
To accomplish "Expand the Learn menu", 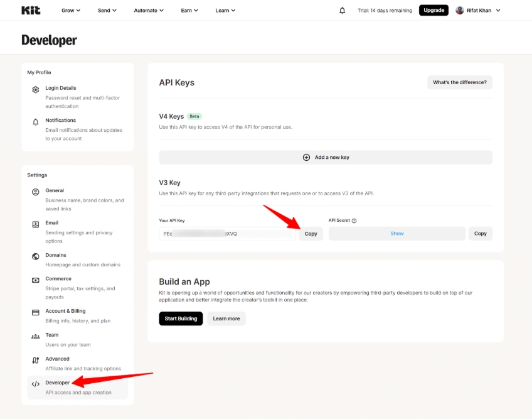I will click(x=225, y=11).
